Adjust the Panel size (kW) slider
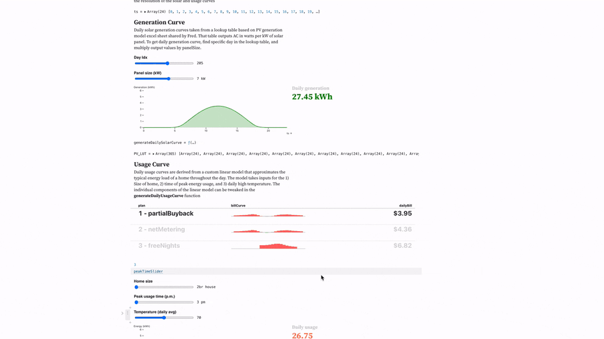This screenshot has height=339, width=604. click(164, 78)
